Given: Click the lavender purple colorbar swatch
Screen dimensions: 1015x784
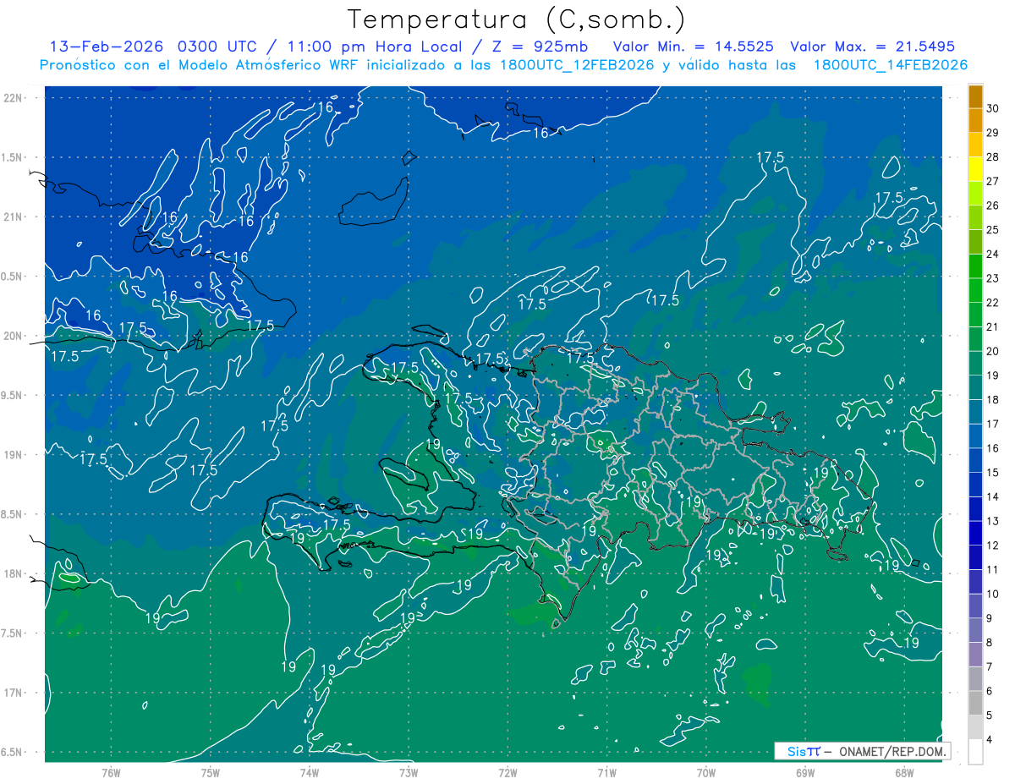Looking at the screenshot, I should (975, 655).
